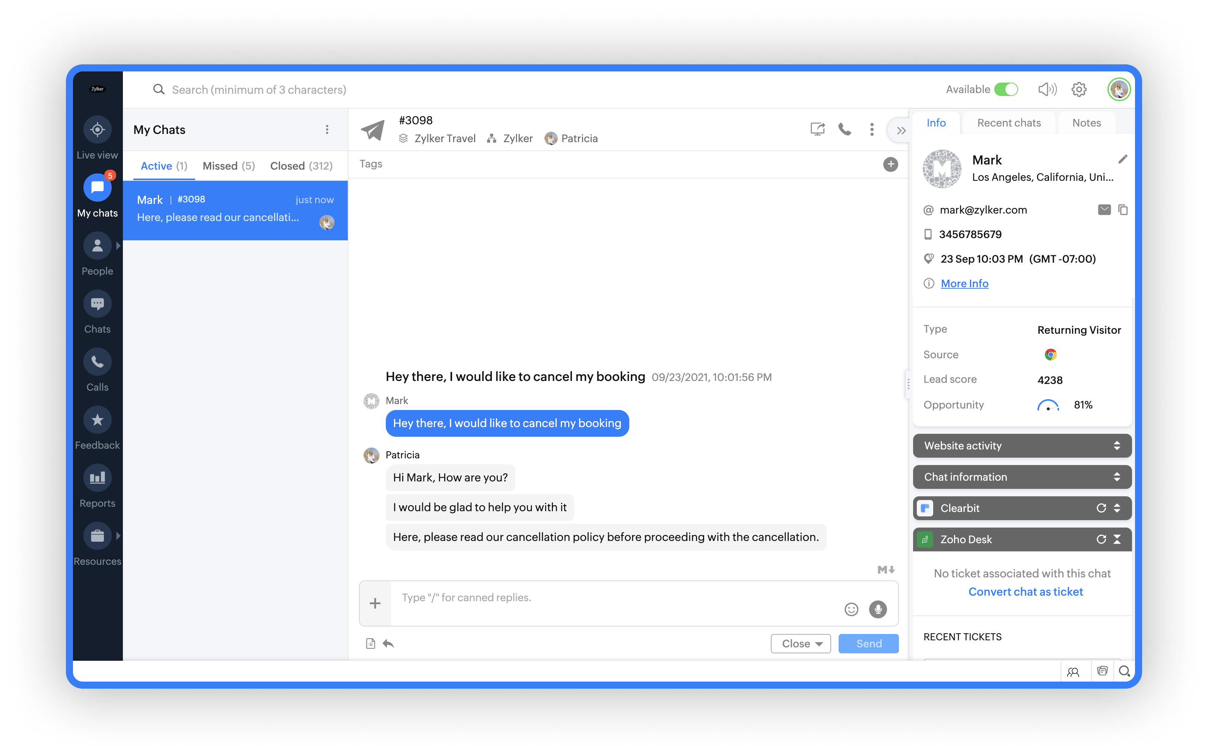Open the emoji picker
Screen dimensions: 1208x756
pos(851,609)
